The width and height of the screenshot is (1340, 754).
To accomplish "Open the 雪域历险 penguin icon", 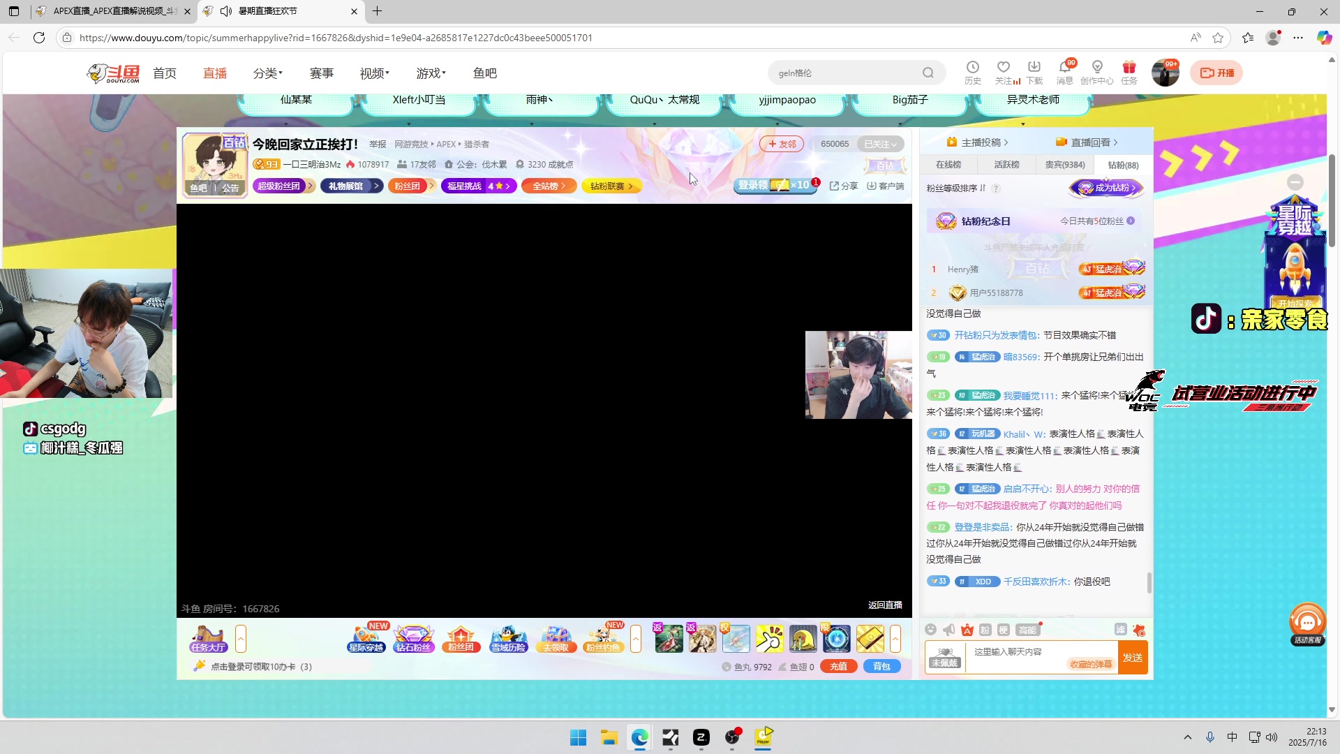I will [x=509, y=638].
